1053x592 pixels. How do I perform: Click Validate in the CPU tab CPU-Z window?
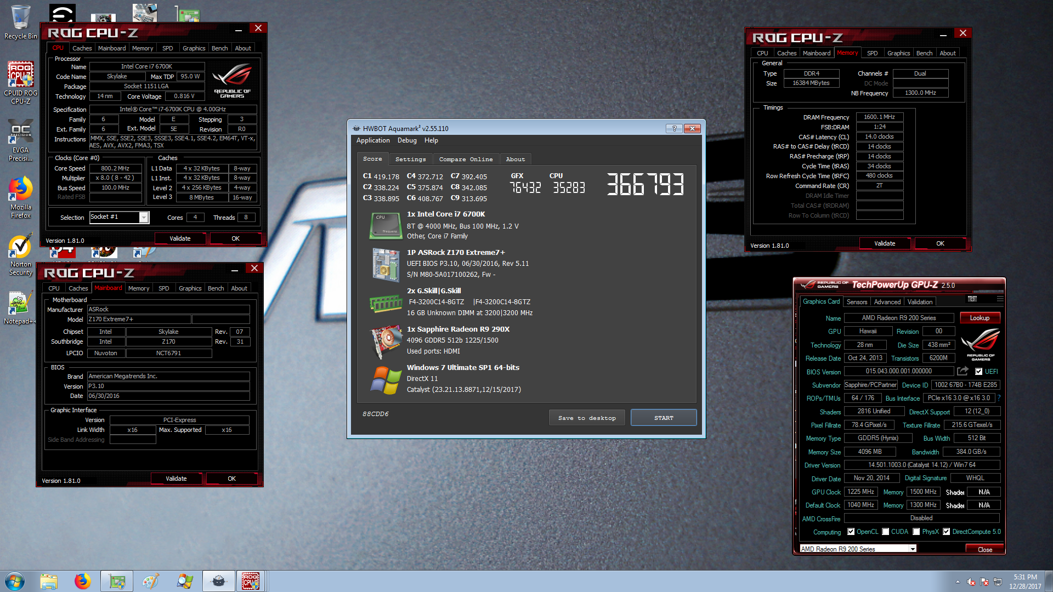180,238
